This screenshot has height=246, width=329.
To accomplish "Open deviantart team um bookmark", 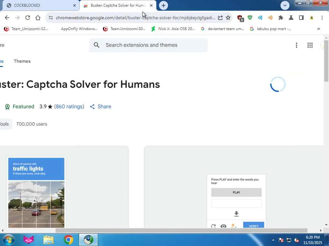I will pos(223,29).
